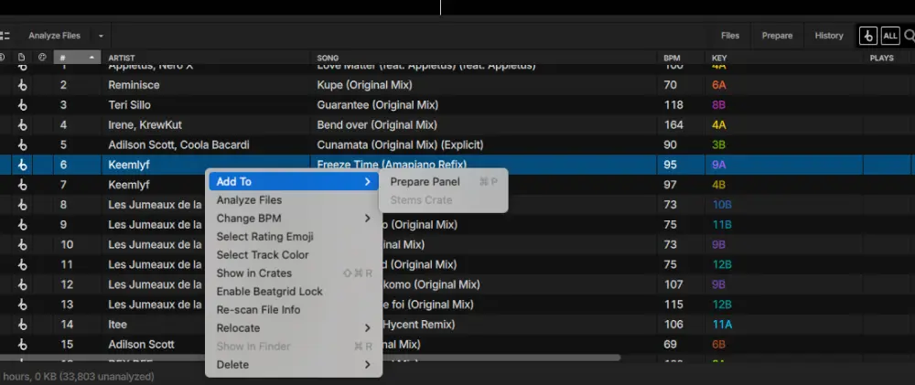This screenshot has width=915, height=385.
Task: Click the file type column header icon
Action: (22, 58)
